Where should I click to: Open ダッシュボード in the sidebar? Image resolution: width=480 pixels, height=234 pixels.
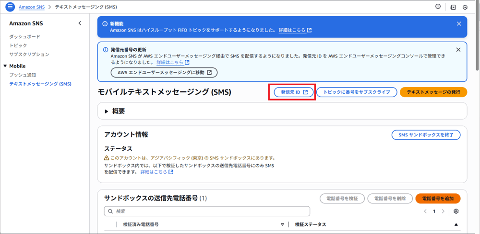click(25, 37)
